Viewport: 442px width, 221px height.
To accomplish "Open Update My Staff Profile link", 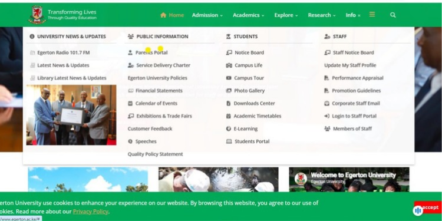I will (350, 65).
